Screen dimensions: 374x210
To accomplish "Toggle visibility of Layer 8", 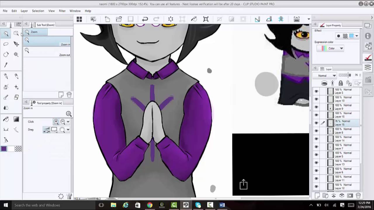I will click(316, 131).
